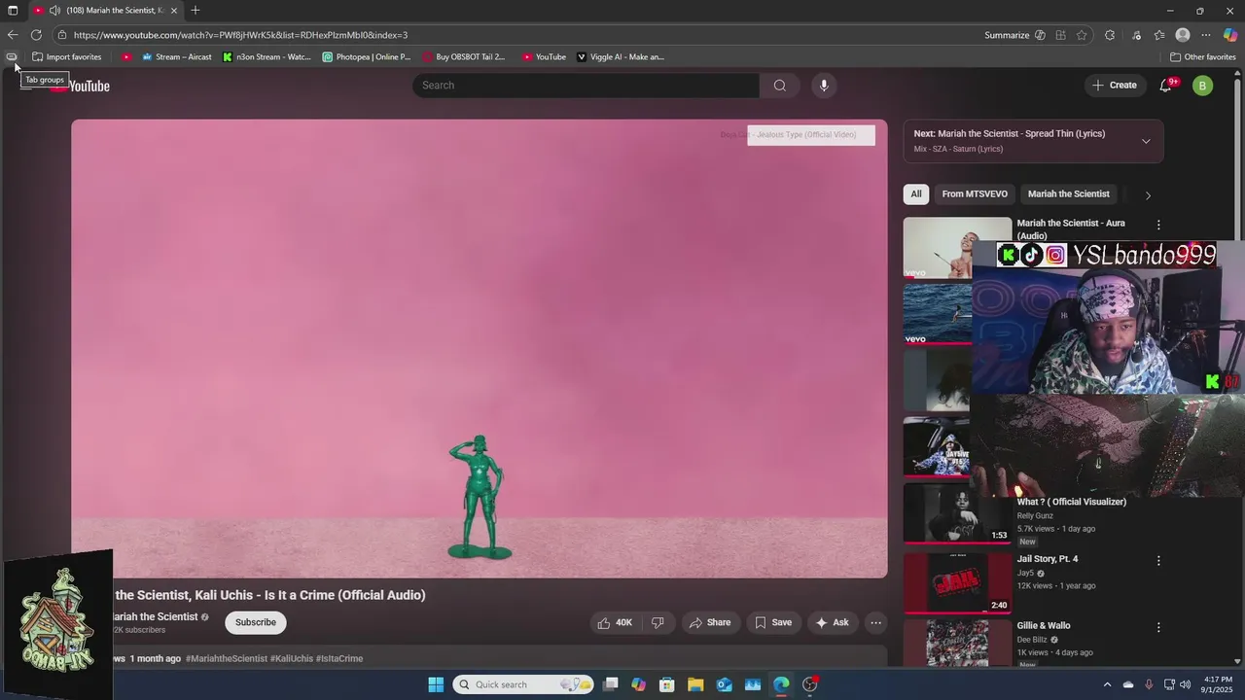
Task: Open the Mariah the Scientist - Aura thumbnail
Action: pyautogui.click(x=957, y=247)
